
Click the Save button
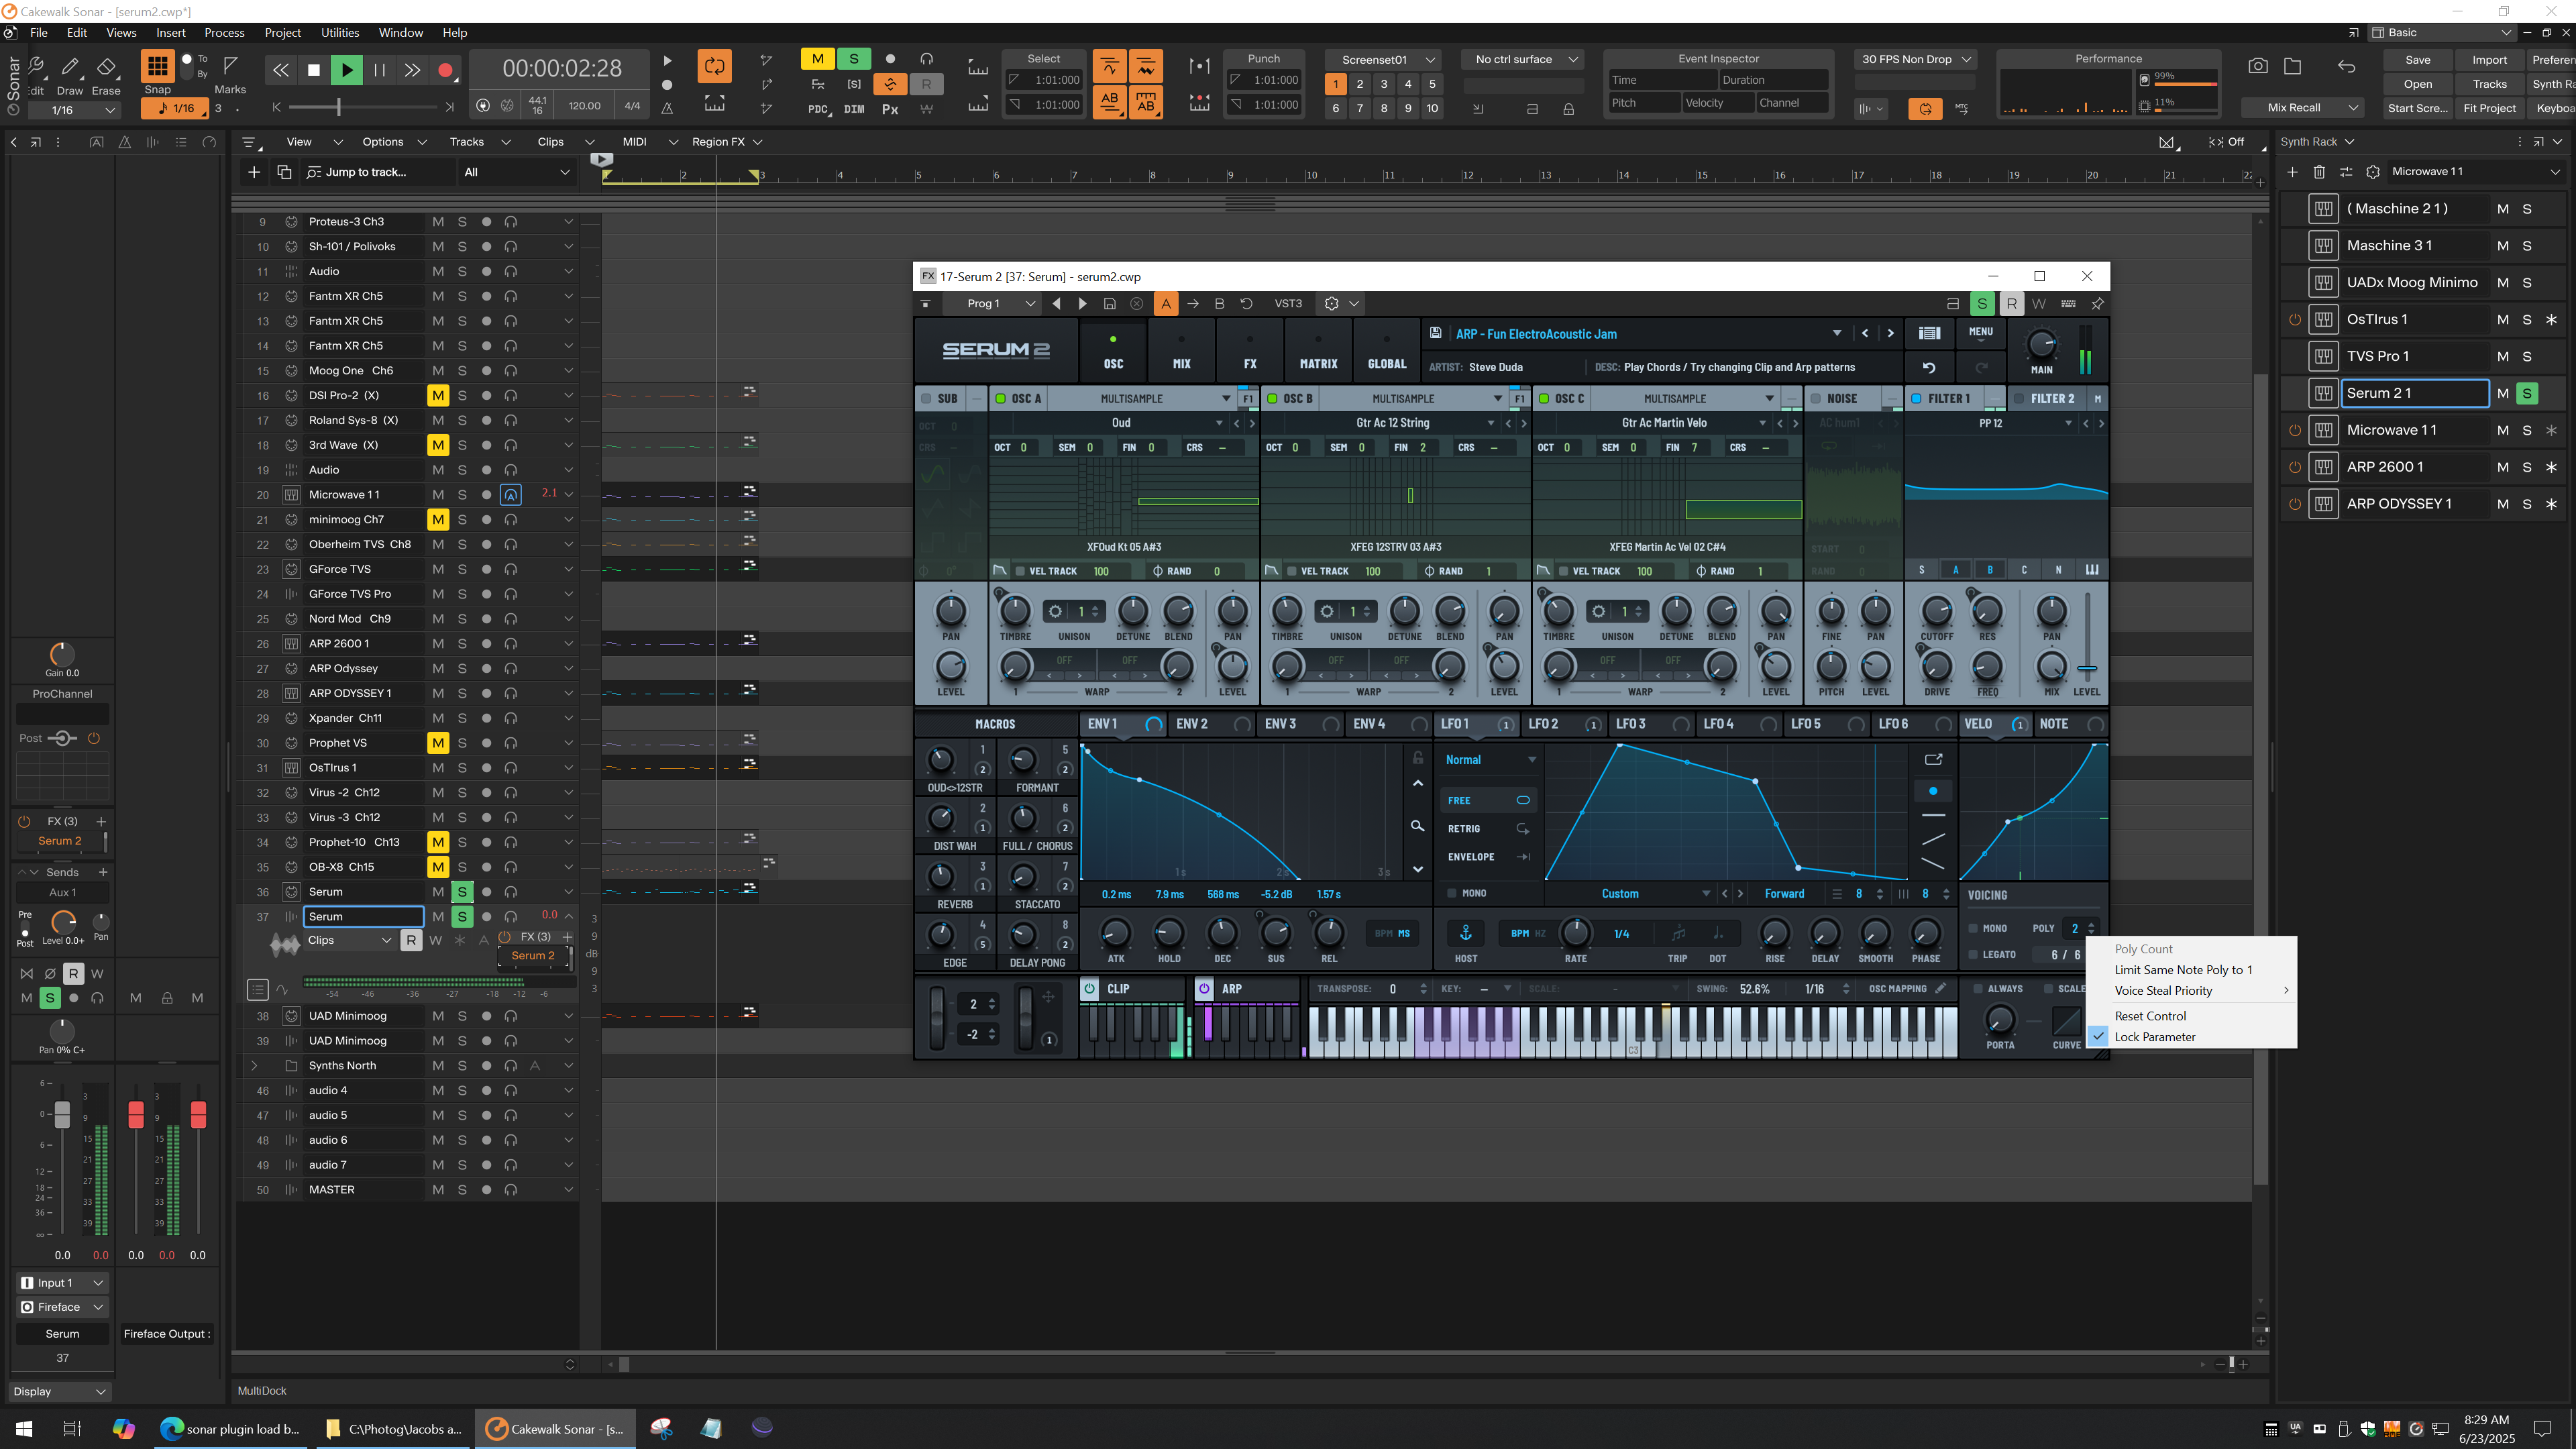(2417, 60)
